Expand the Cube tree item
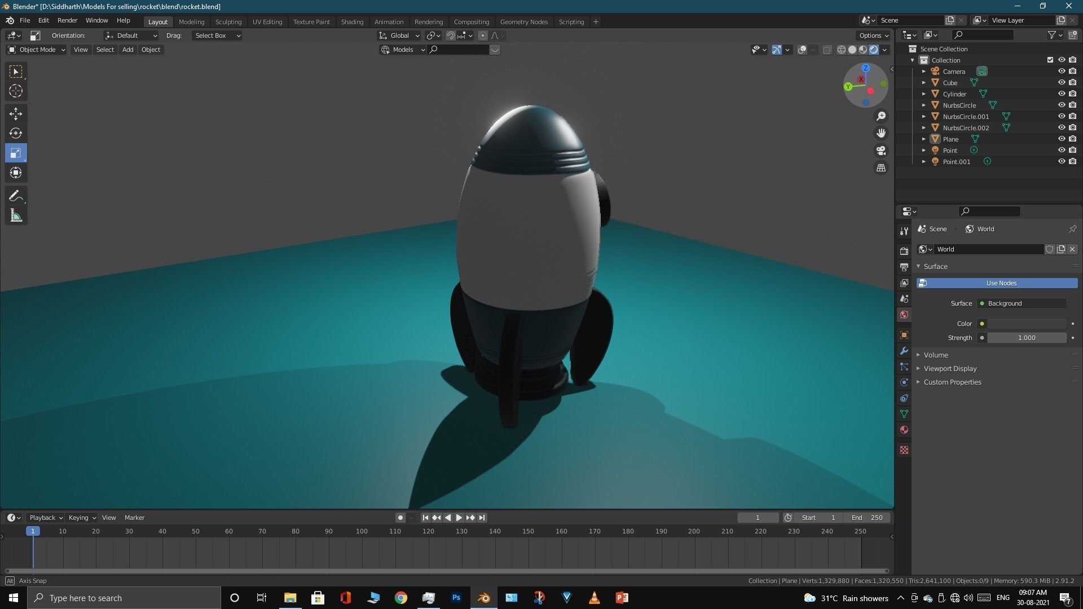The image size is (1083, 609). [924, 83]
